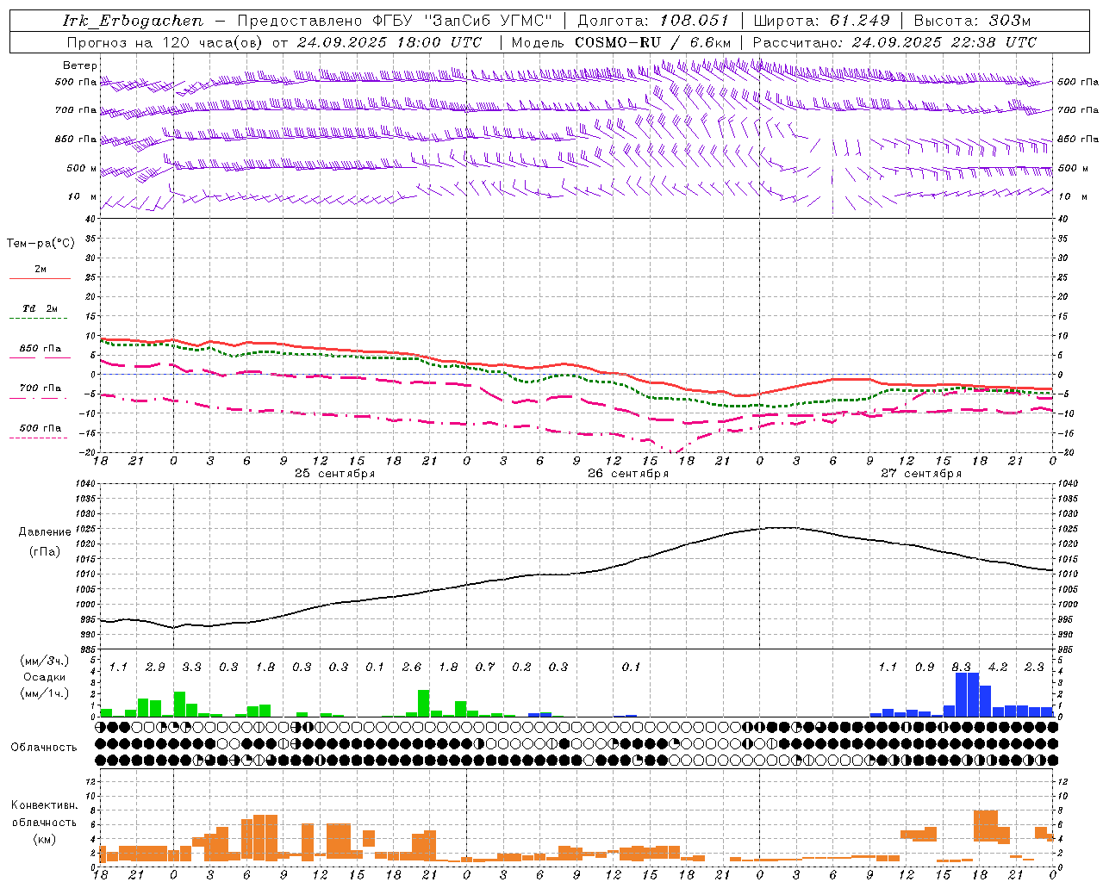The image size is (1103, 882).
Task: Click the 26 сентября date label
Action: [x=627, y=474]
